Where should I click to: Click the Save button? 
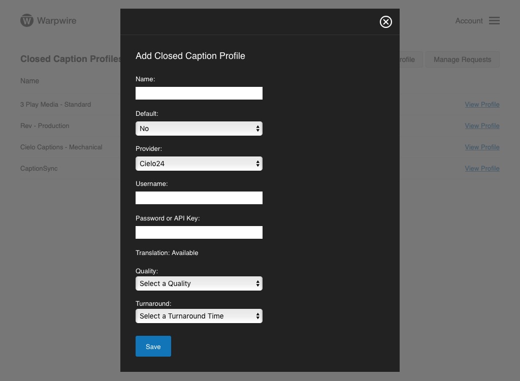[153, 346]
